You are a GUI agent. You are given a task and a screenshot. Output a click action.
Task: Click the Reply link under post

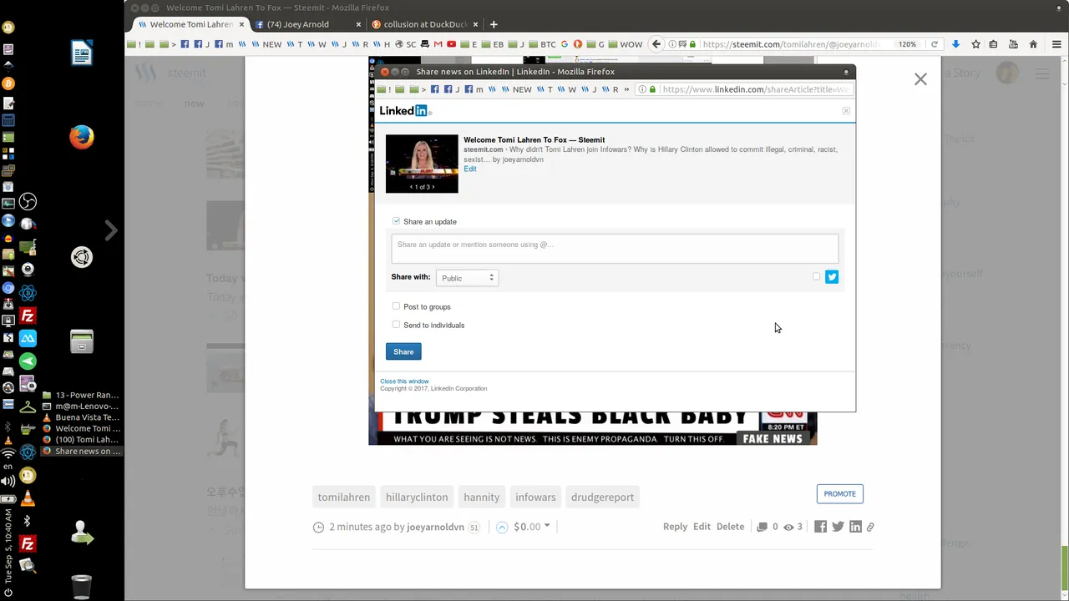click(x=675, y=527)
